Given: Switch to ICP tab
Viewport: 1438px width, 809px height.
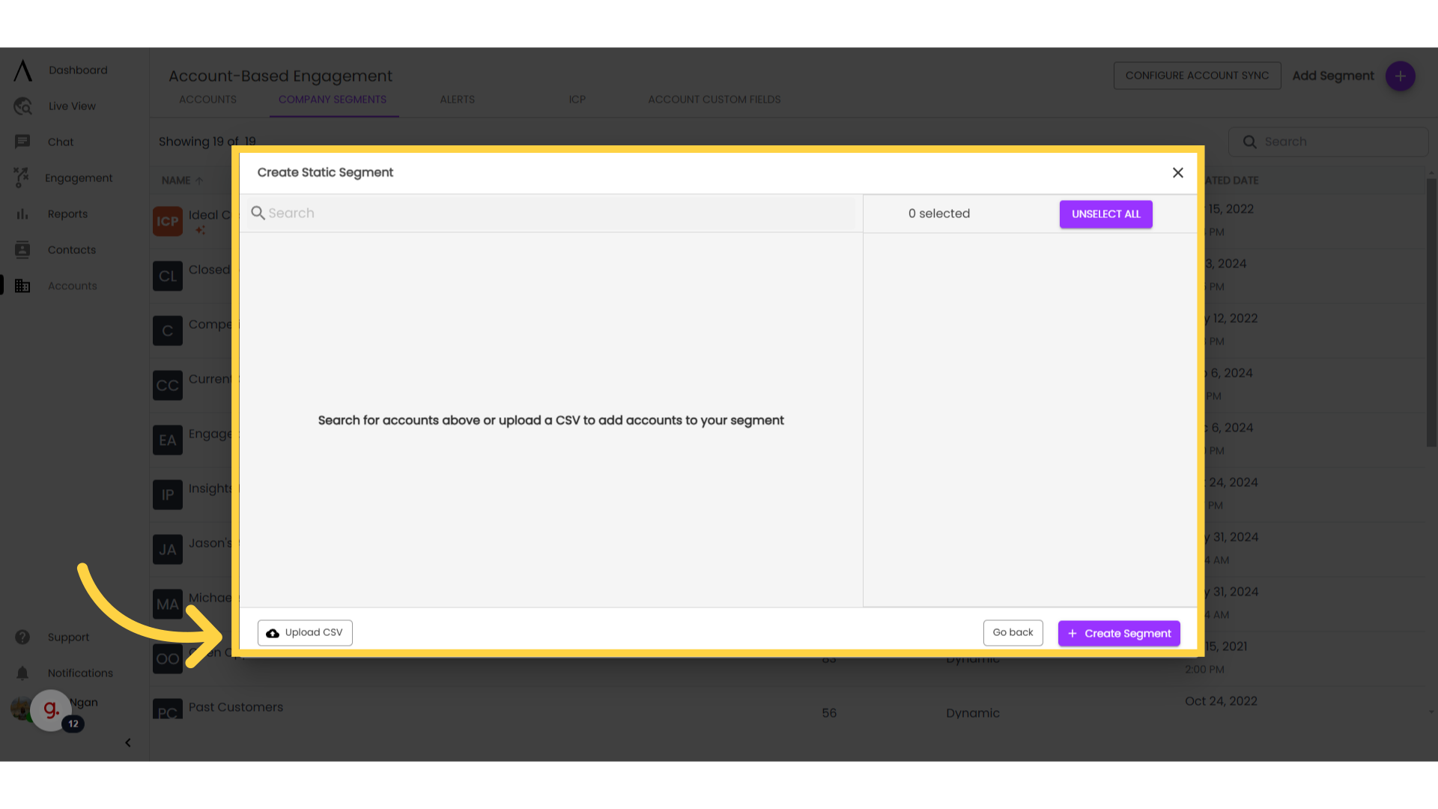Looking at the screenshot, I should pyautogui.click(x=577, y=99).
